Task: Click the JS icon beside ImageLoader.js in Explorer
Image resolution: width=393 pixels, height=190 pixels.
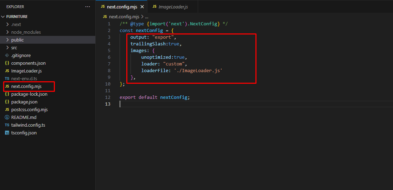Action: coord(7,71)
